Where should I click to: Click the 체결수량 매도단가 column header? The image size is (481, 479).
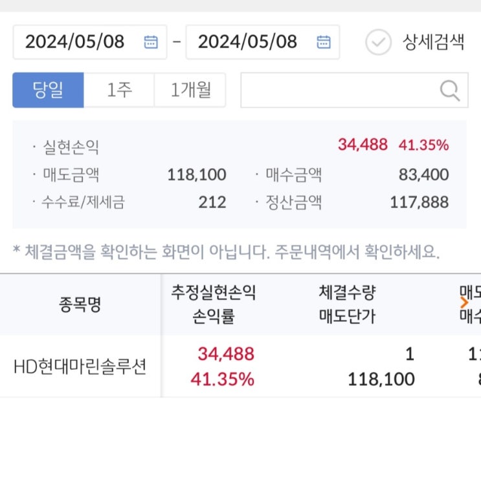[347, 304]
